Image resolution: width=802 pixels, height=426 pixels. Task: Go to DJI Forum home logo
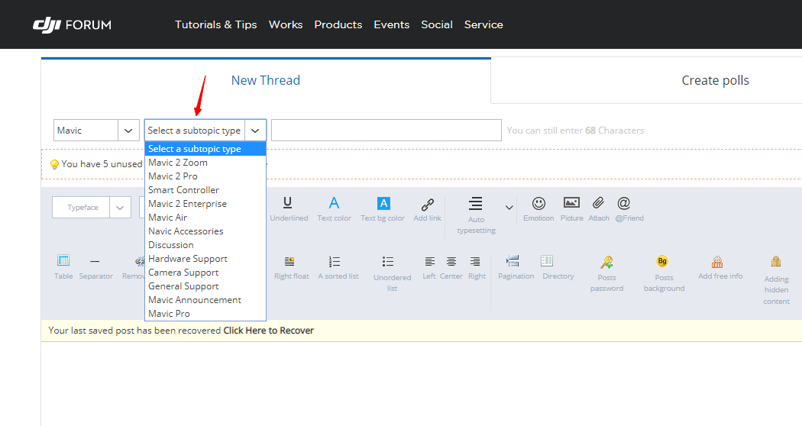click(72, 24)
